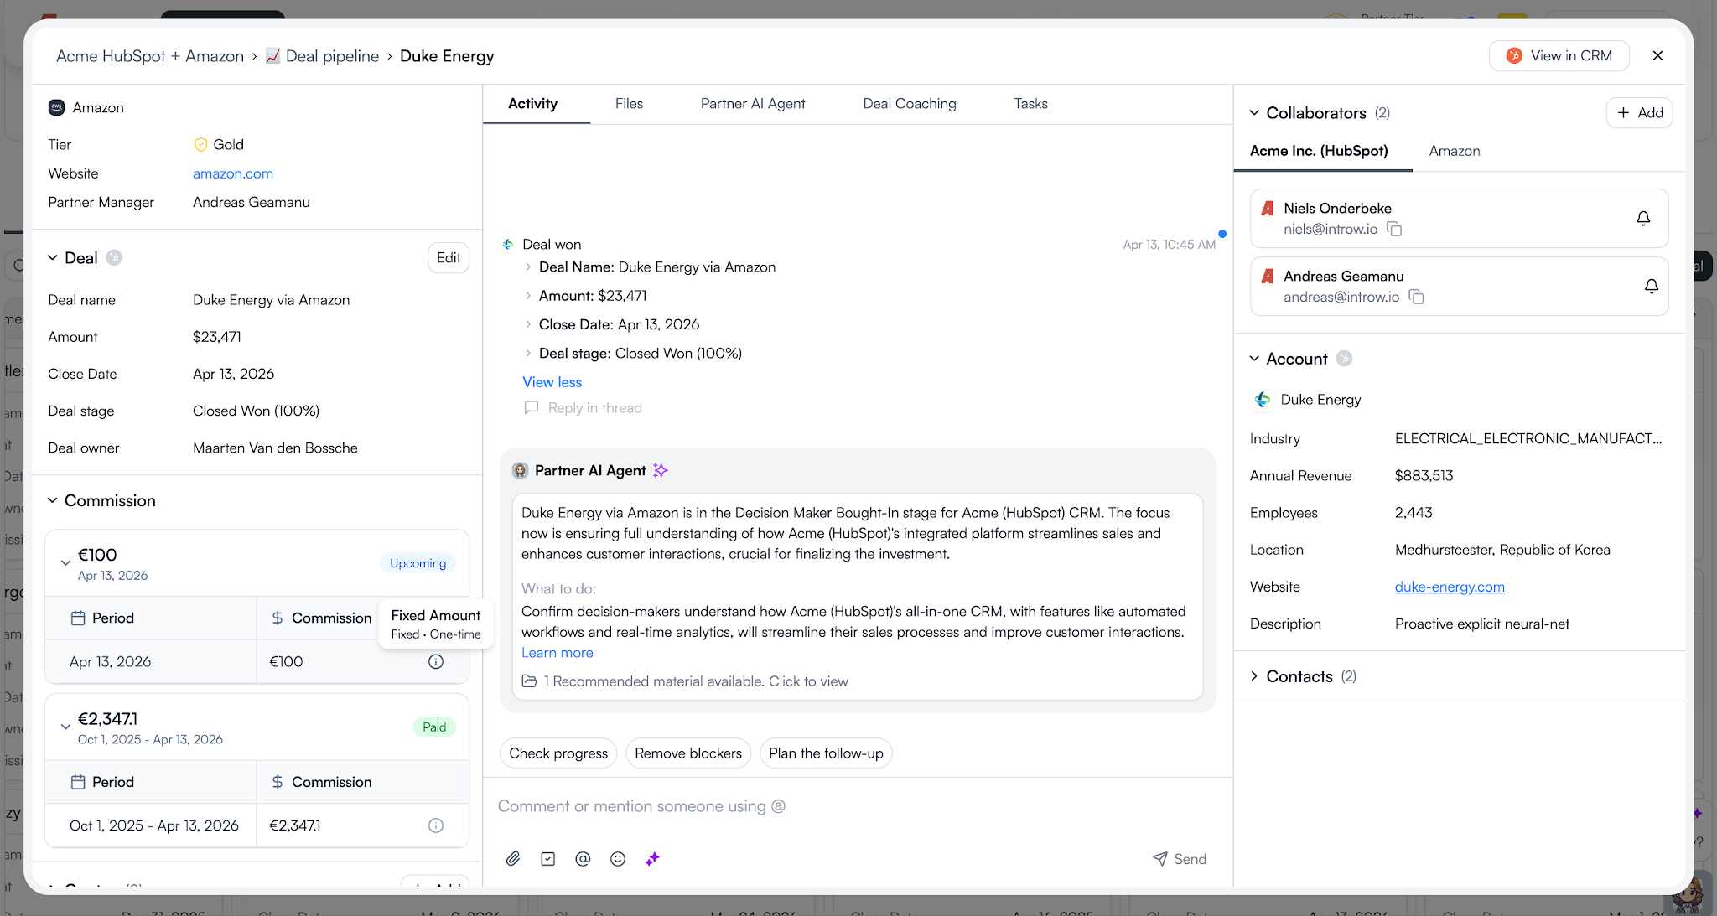1717x916 pixels.
Task: Expand the Deal Name activity detail
Action: tap(528, 267)
